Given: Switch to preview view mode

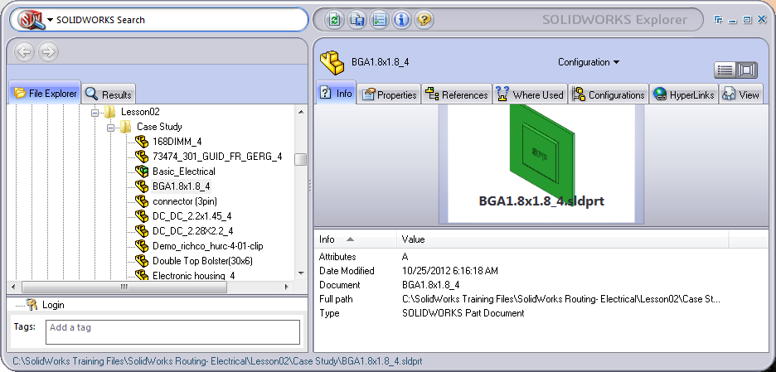Looking at the screenshot, I should point(747,70).
